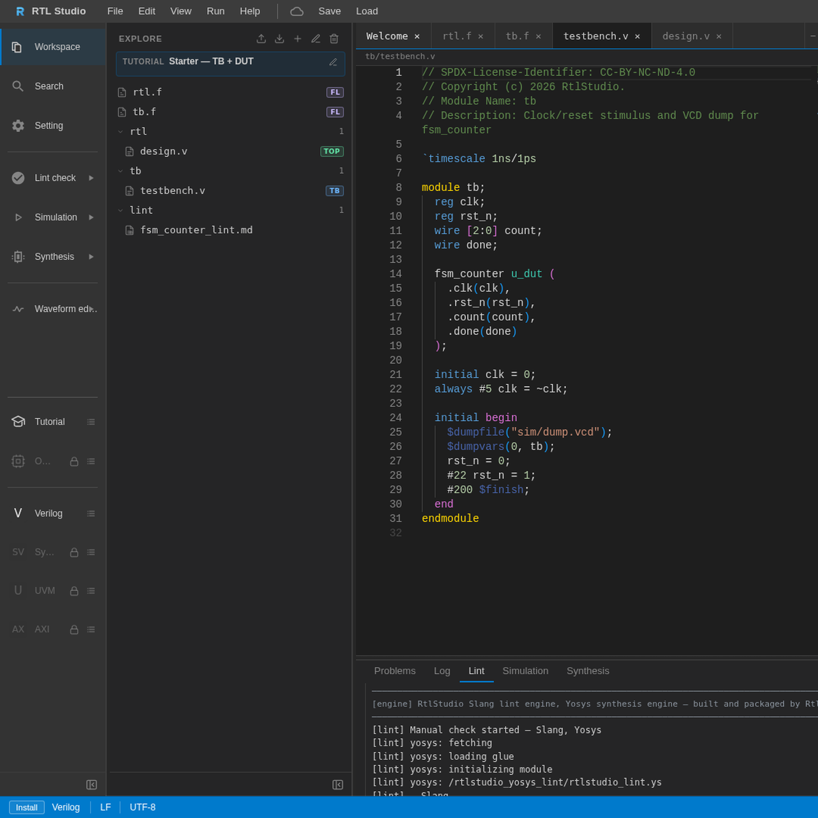818x818 pixels.
Task: Collapse the rtl folder chevron
Action: tap(120, 132)
